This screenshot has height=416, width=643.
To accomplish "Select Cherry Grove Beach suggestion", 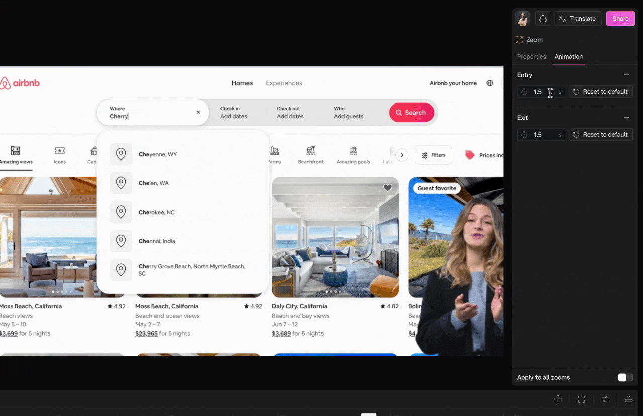I will [x=183, y=270].
